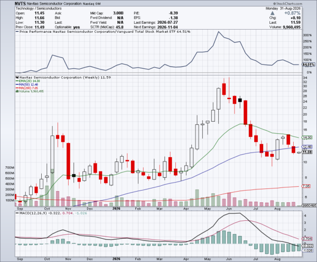The height and width of the screenshot is (262, 317).
Task: Click the 14.30 EMA price tag on axis
Action: (307, 138)
